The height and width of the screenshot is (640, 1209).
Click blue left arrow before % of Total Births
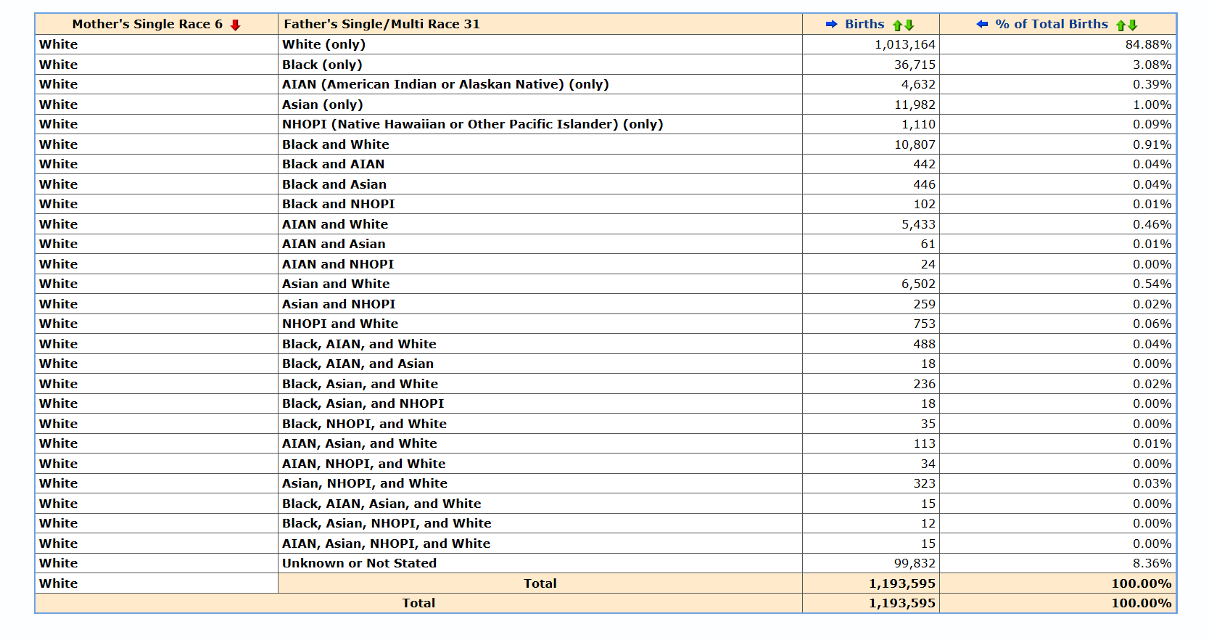(982, 24)
